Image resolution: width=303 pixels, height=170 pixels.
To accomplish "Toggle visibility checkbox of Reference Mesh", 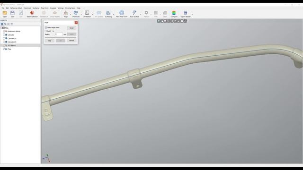I will (4, 31).
